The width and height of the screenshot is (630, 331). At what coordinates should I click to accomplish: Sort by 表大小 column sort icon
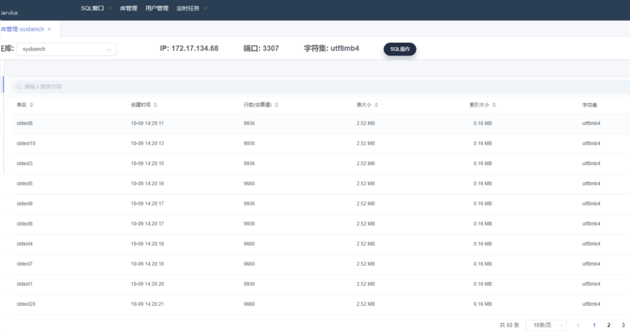(376, 105)
